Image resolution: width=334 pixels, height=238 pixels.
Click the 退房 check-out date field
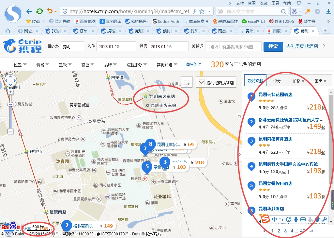pos(169,46)
